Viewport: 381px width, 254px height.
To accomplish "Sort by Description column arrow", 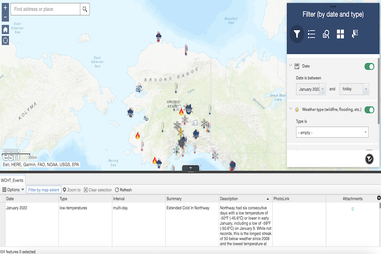I will (x=268, y=199).
